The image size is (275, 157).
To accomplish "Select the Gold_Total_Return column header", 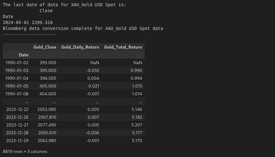I will 123,47.
